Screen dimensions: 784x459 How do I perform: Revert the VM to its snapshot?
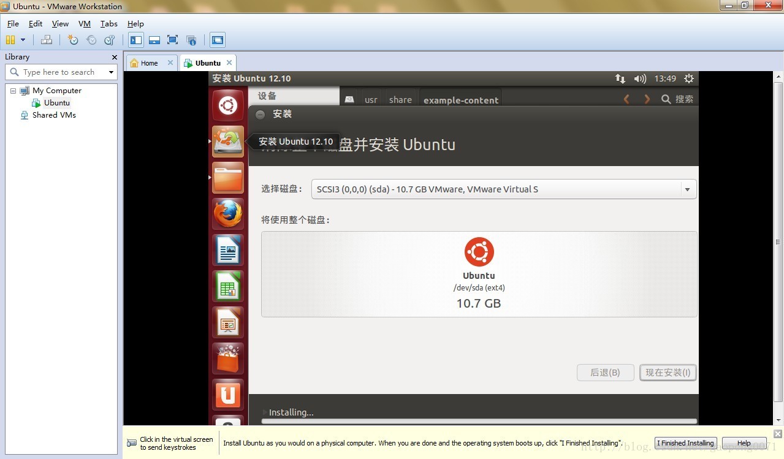(91, 40)
